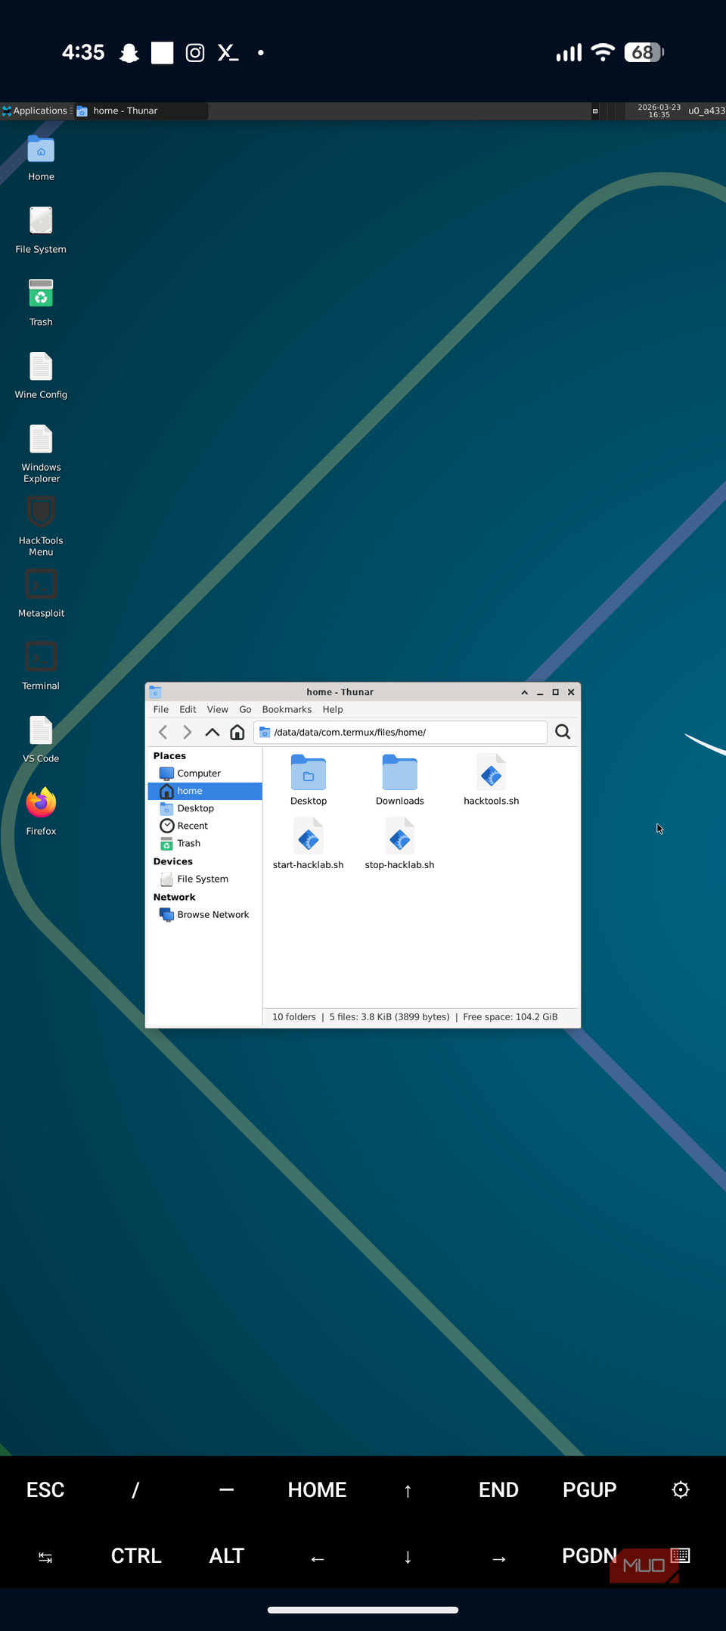Open the Downloads folder in file view

click(400, 780)
